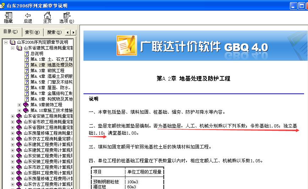Viewport: 308px width, 189px height.
Task: Open 第A.5章 门窗及木结构 topic
Action: click(52, 82)
